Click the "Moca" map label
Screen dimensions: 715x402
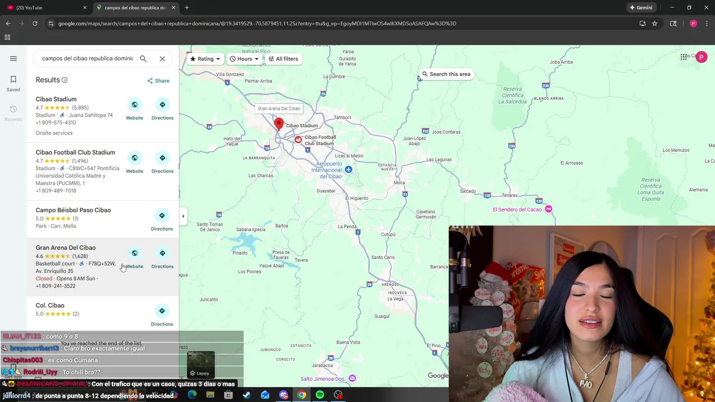(399, 183)
